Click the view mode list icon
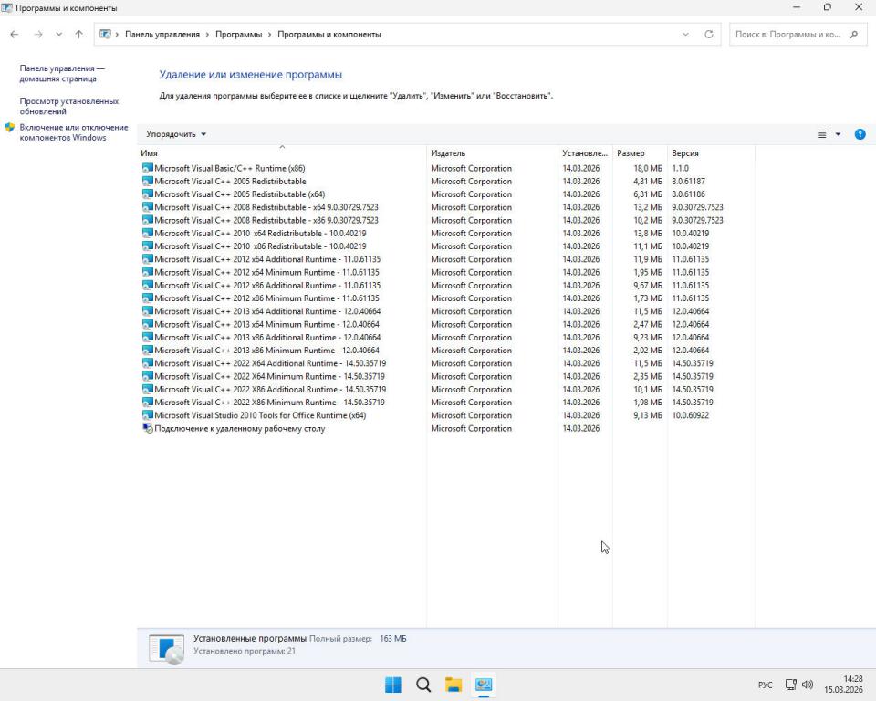Viewport: 876px width, 701px height. click(x=821, y=134)
